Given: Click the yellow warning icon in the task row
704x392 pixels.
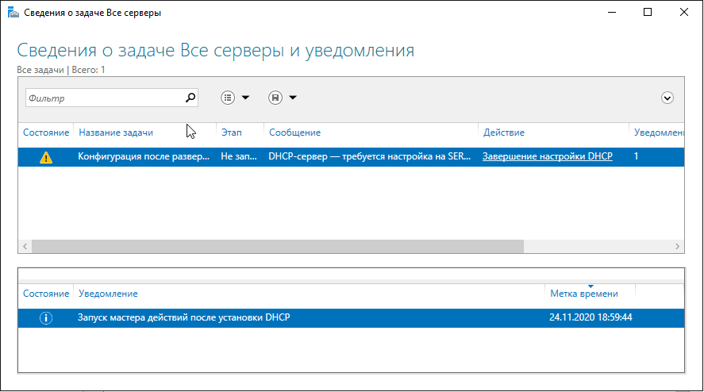Looking at the screenshot, I should (46, 157).
